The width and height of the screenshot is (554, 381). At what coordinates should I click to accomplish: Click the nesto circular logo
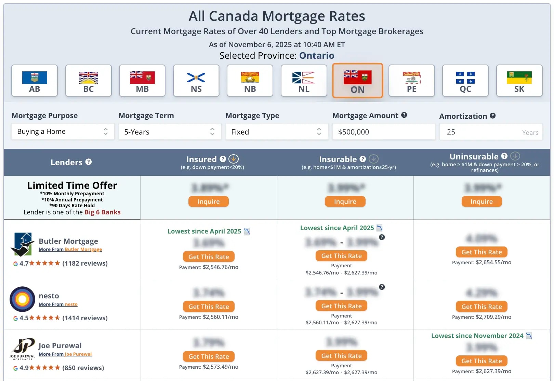click(x=23, y=299)
